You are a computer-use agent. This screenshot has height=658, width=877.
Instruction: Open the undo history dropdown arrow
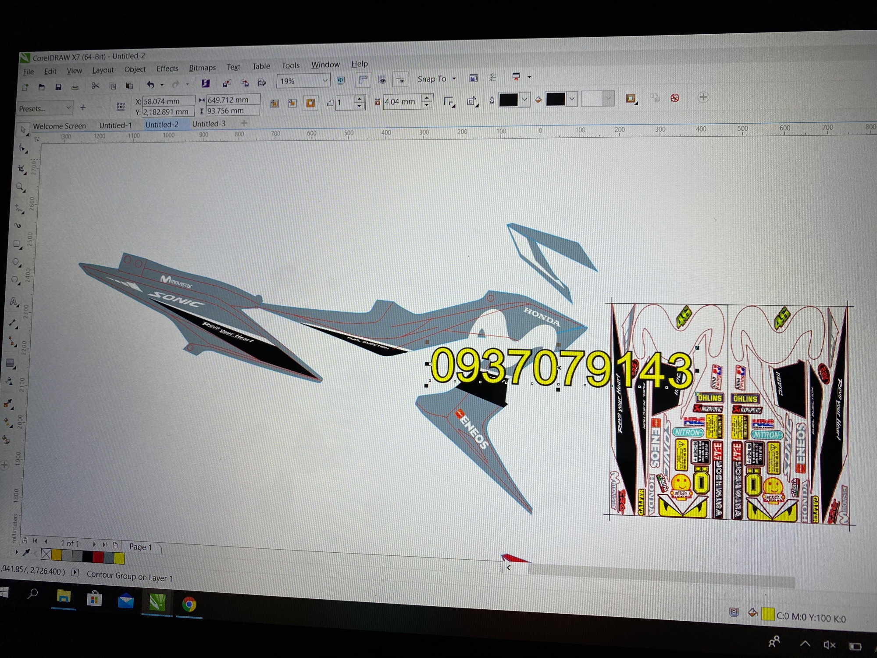point(162,84)
